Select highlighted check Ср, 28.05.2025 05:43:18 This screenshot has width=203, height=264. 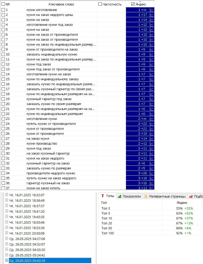coord(50,261)
